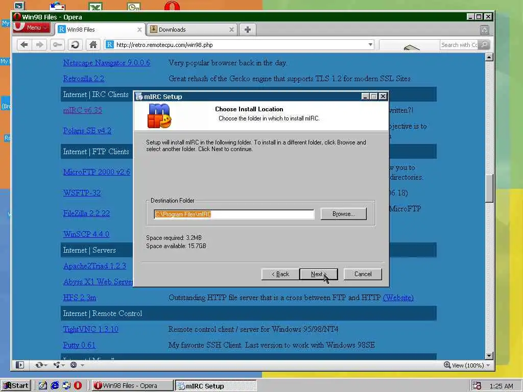Image resolution: width=523 pixels, height=392 pixels.
Task: Open the Windows Start menu
Action: pos(16,386)
